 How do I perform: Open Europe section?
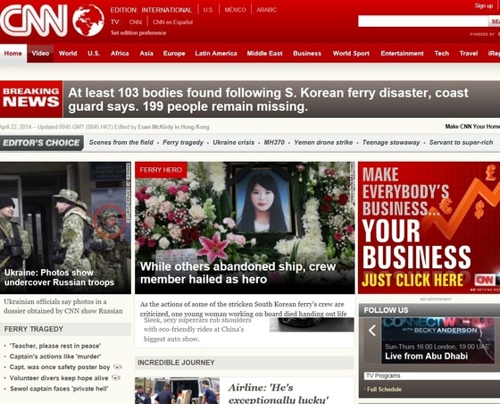(x=174, y=54)
